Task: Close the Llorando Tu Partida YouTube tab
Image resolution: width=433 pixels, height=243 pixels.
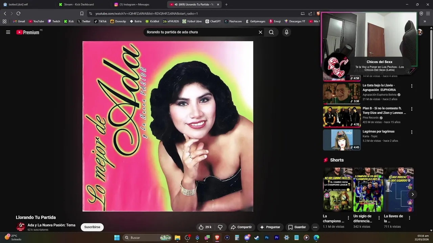Action: [218, 4]
